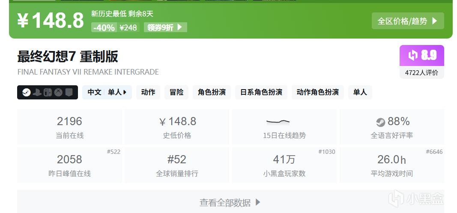View the 4722人评价 reviews count

[x=422, y=73]
